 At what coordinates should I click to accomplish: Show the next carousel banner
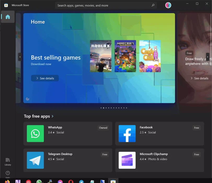[x=208, y=57]
